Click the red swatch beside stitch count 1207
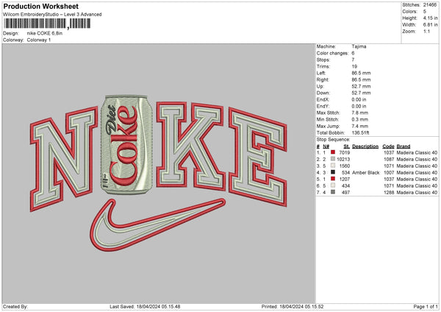 (x=333, y=179)
